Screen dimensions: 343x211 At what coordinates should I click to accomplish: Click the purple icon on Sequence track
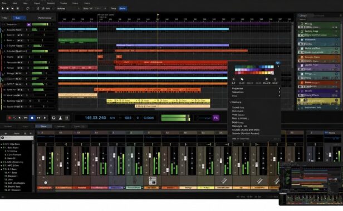tap(28, 24)
